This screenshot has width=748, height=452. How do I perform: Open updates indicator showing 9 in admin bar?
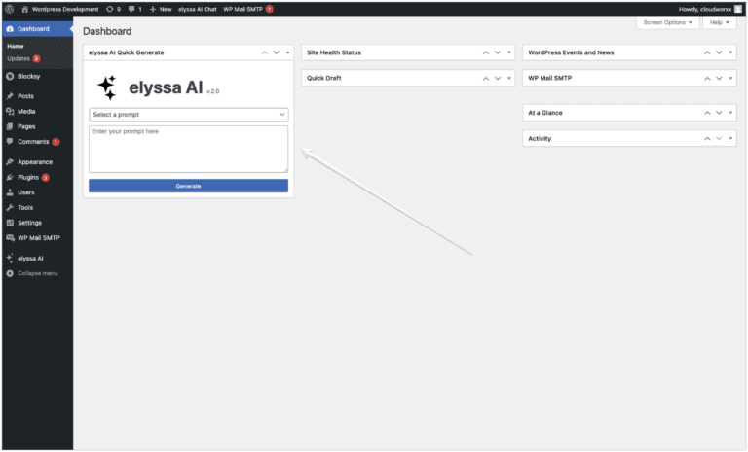coord(114,9)
